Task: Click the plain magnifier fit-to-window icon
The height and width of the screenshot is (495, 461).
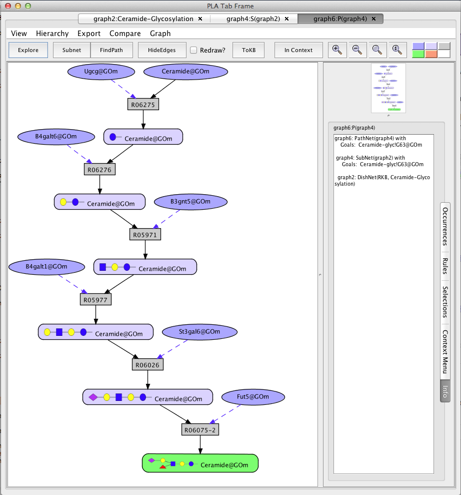Action: pyautogui.click(x=377, y=50)
